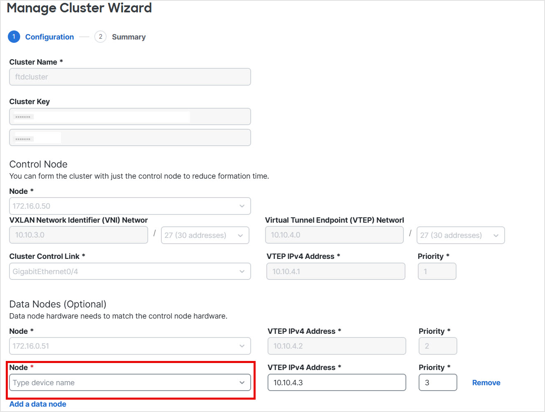The image size is (545, 412).
Task: Select the 10.10.3.0 VNI network field
Action: tap(78, 235)
